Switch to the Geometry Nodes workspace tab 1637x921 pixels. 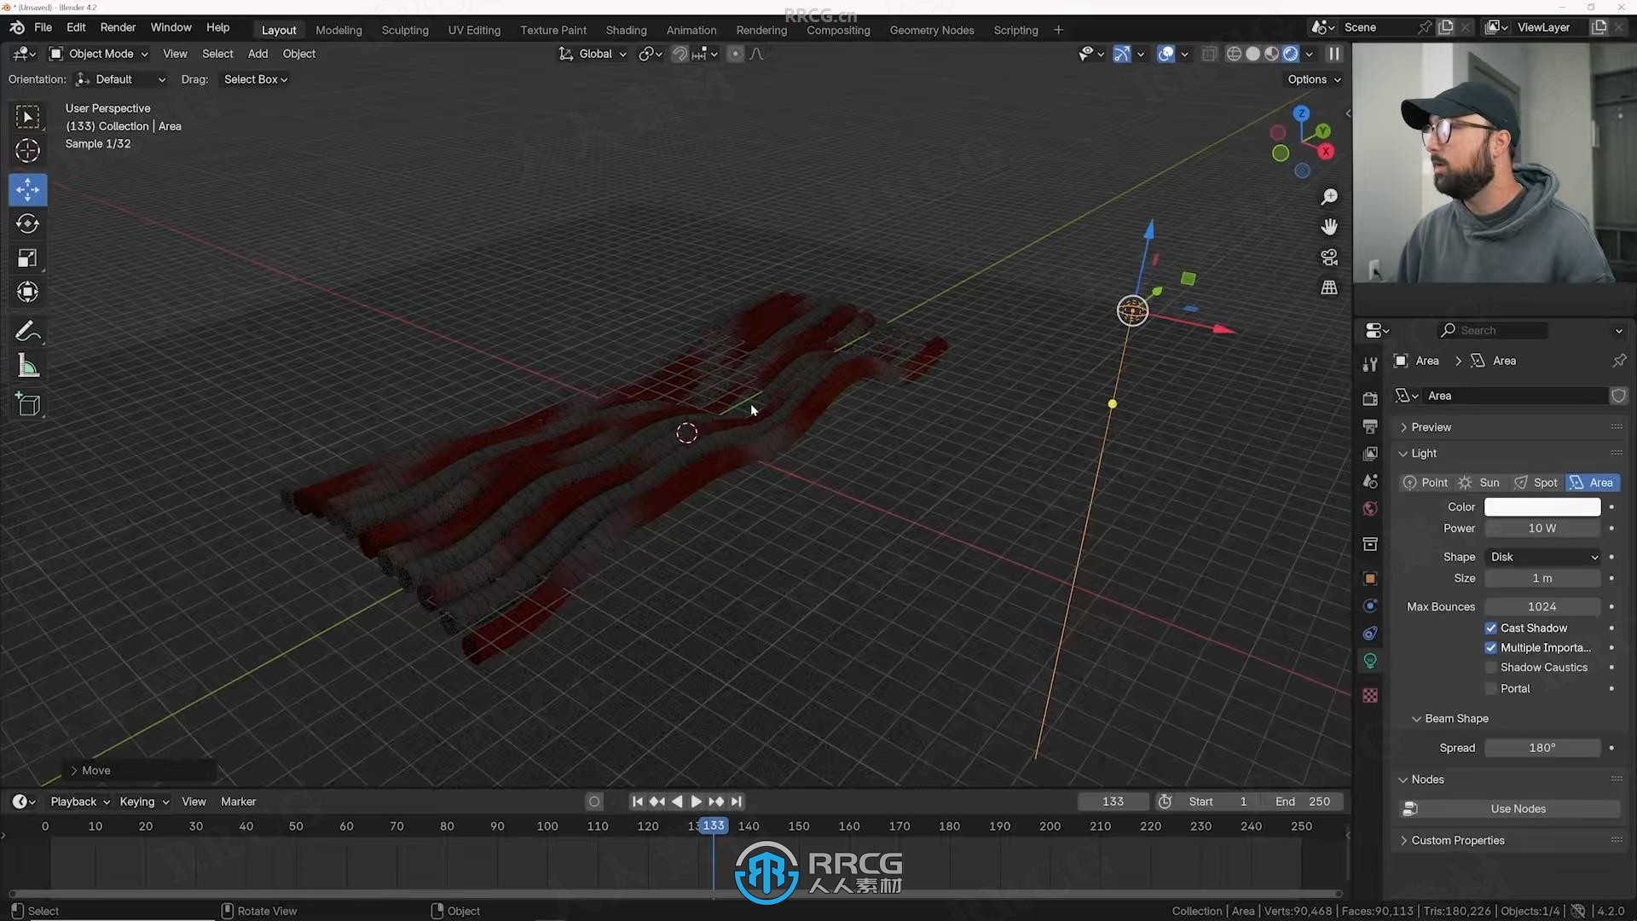click(x=932, y=30)
